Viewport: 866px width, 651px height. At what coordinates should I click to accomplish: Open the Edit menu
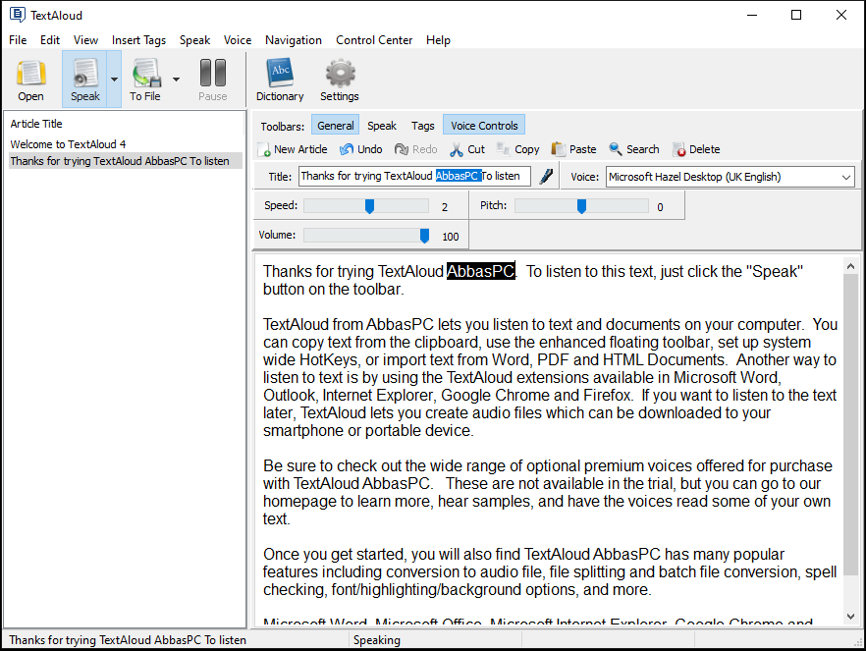point(50,40)
